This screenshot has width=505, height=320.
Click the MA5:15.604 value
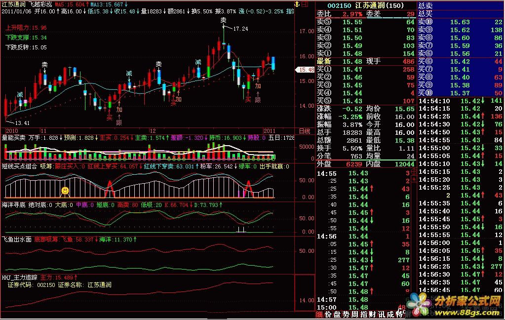[72, 4]
